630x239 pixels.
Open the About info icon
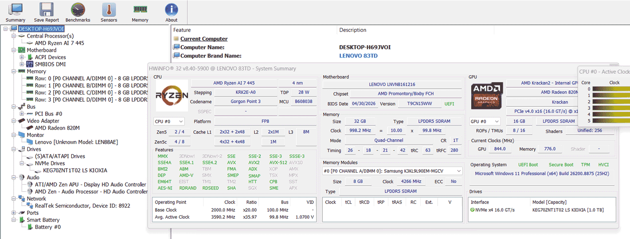click(172, 12)
